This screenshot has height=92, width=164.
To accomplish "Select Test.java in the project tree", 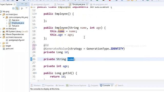I will 15,26.
